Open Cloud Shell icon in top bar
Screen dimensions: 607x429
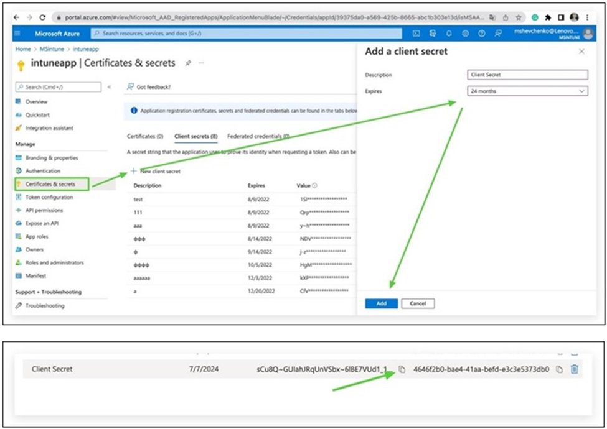click(416, 33)
